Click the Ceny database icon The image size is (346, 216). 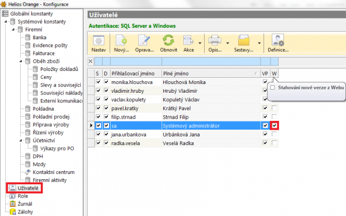(35, 77)
